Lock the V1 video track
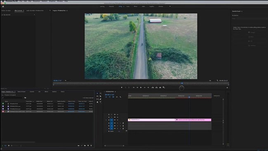Viewport: 268px width, 151px height. [109, 120]
